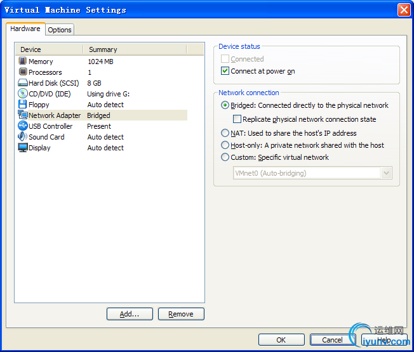Click the Using drive G: summary
The image size is (414, 352).
[x=109, y=94]
